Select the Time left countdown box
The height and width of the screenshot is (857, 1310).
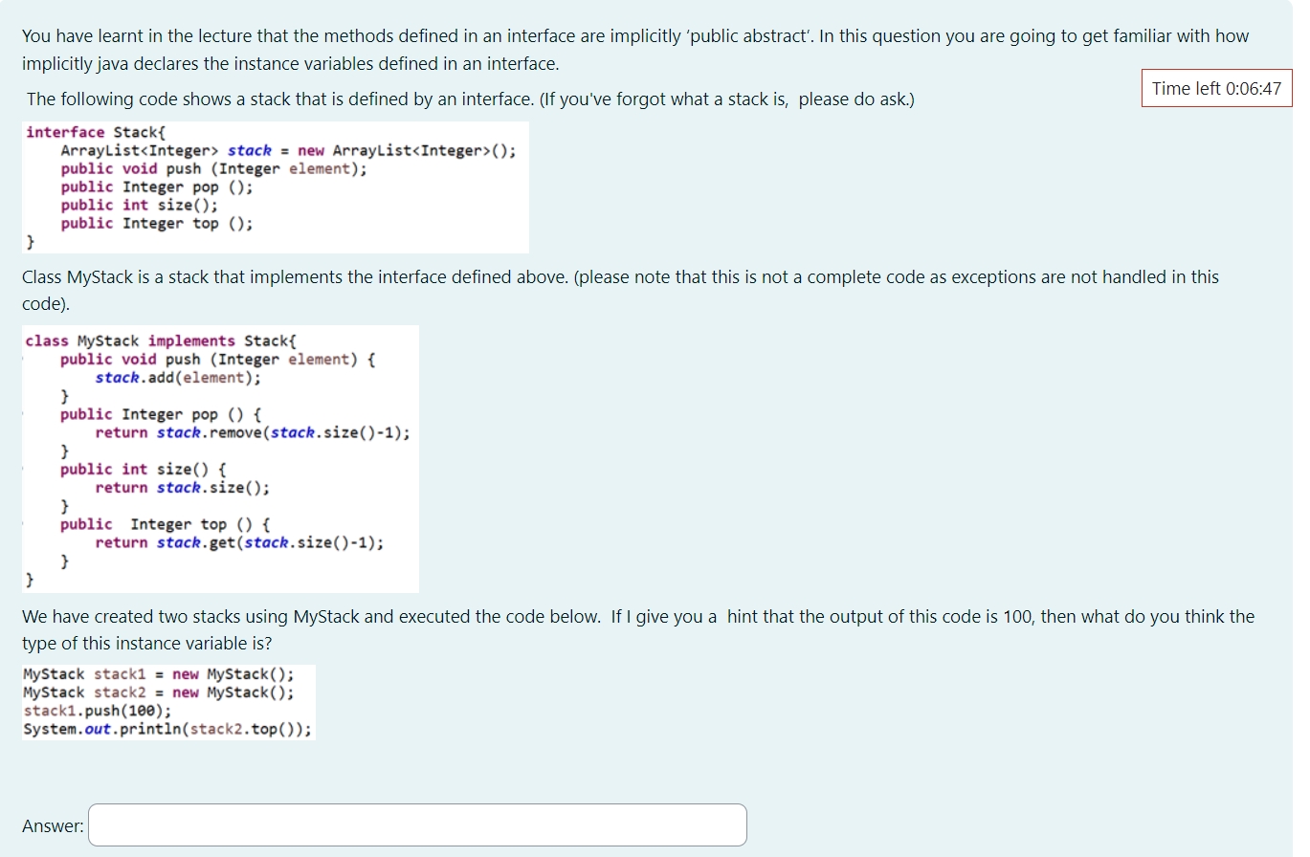pyautogui.click(x=1215, y=88)
